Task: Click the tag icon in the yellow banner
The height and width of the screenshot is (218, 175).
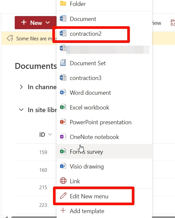Action: 10,38
